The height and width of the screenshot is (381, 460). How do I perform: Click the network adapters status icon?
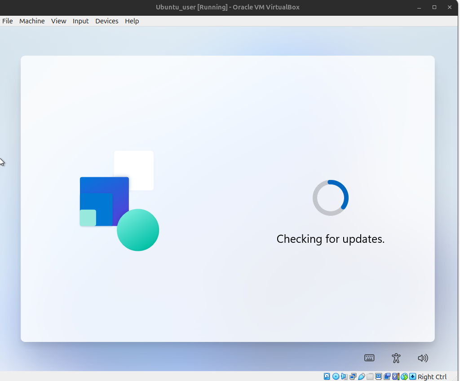coord(353,377)
